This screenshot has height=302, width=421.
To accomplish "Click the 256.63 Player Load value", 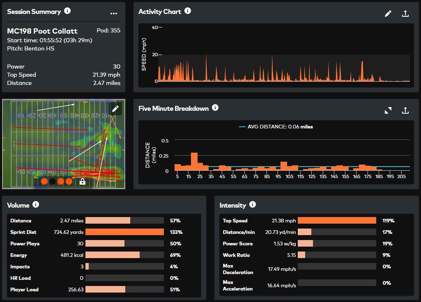I will pos(76,289).
